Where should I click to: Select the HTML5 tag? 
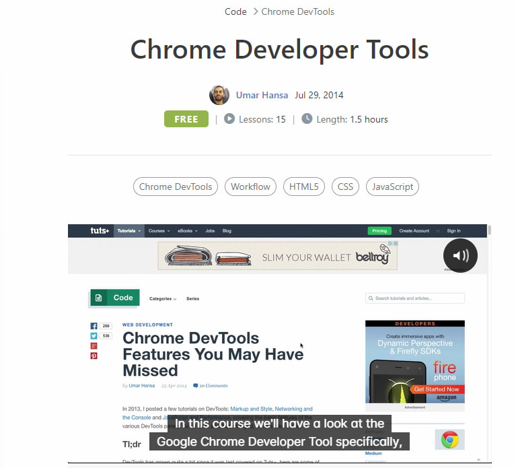click(304, 187)
